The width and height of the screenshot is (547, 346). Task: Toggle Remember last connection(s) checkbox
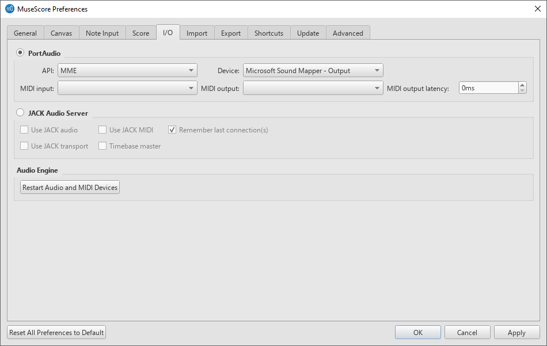pos(172,130)
